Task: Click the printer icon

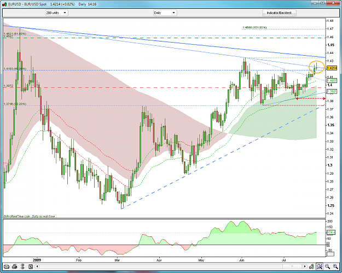Action: [x=14, y=266]
